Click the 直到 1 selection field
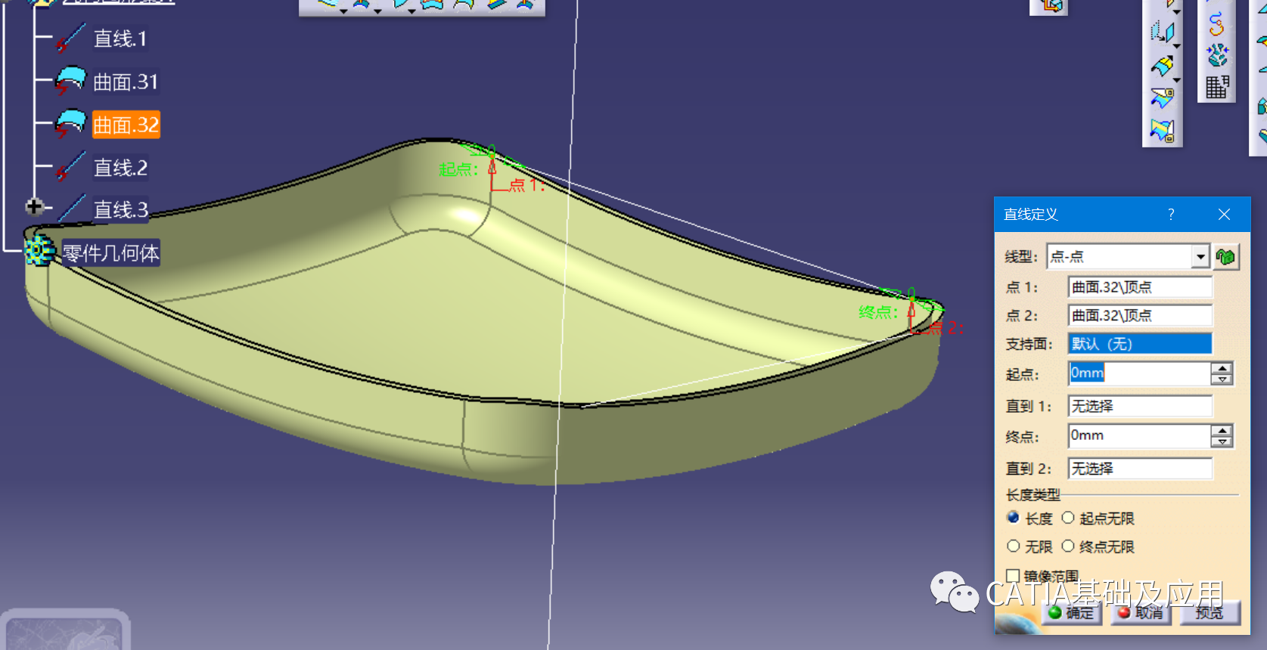Image resolution: width=1267 pixels, height=650 pixels. (1140, 406)
